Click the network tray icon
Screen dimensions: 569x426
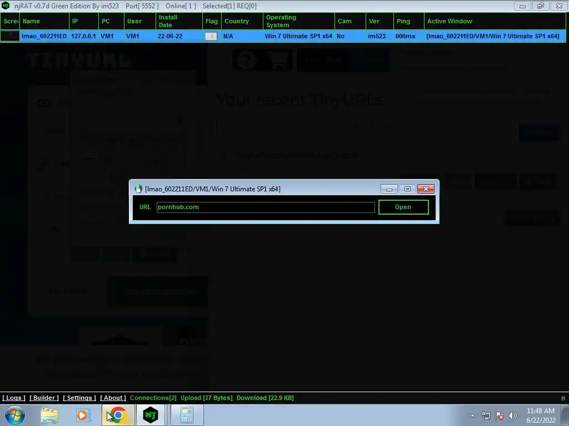click(x=486, y=415)
